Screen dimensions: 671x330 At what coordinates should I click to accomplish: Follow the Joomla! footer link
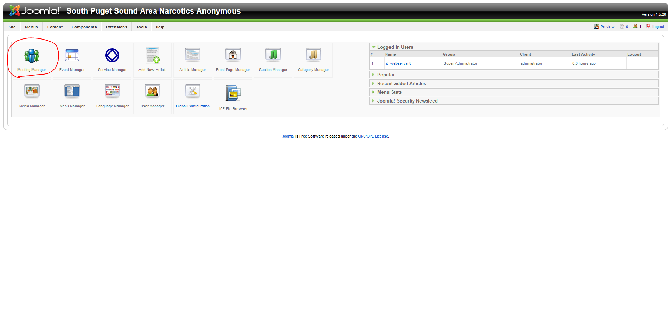(288, 136)
